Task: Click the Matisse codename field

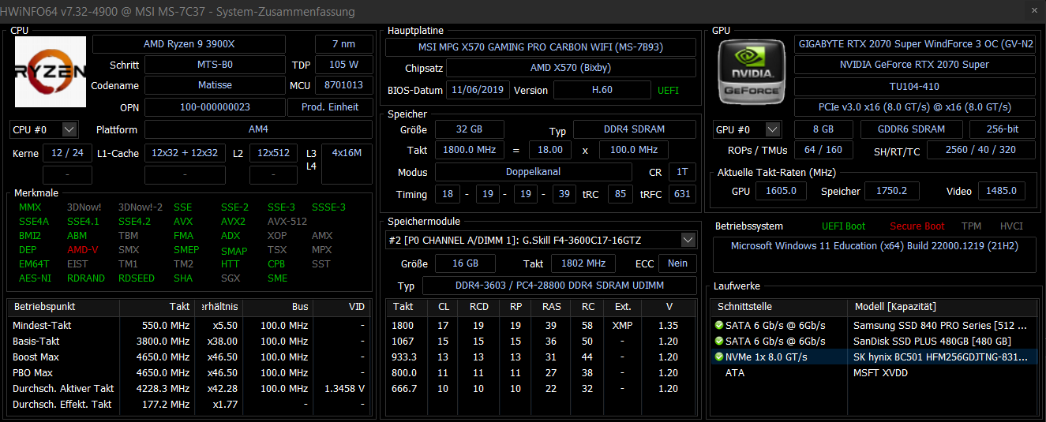Action: point(215,85)
